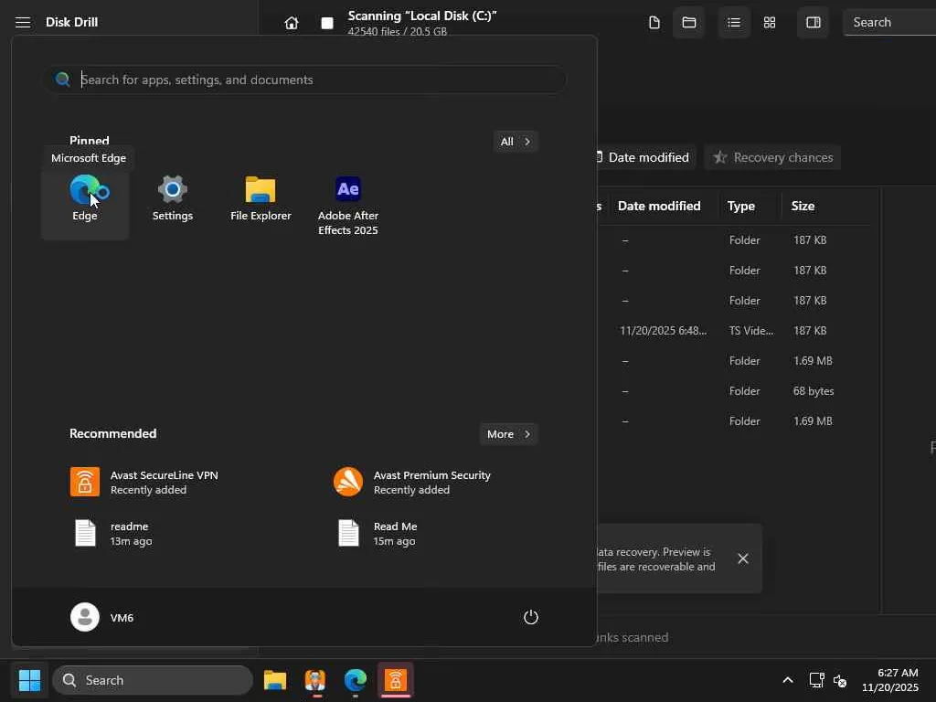Viewport: 936px width, 702px height.
Task: Open Disk Drill taskbar icon
Action: coord(315,680)
